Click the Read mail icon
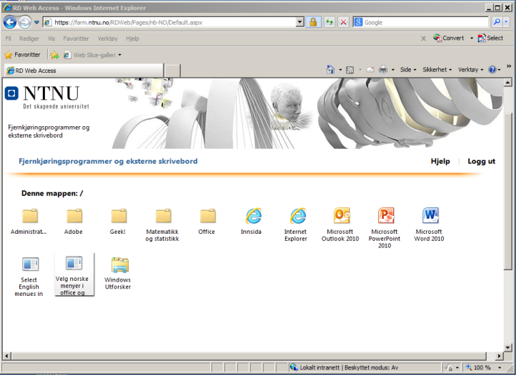The height and width of the screenshot is (375, 516). point(370,70)
